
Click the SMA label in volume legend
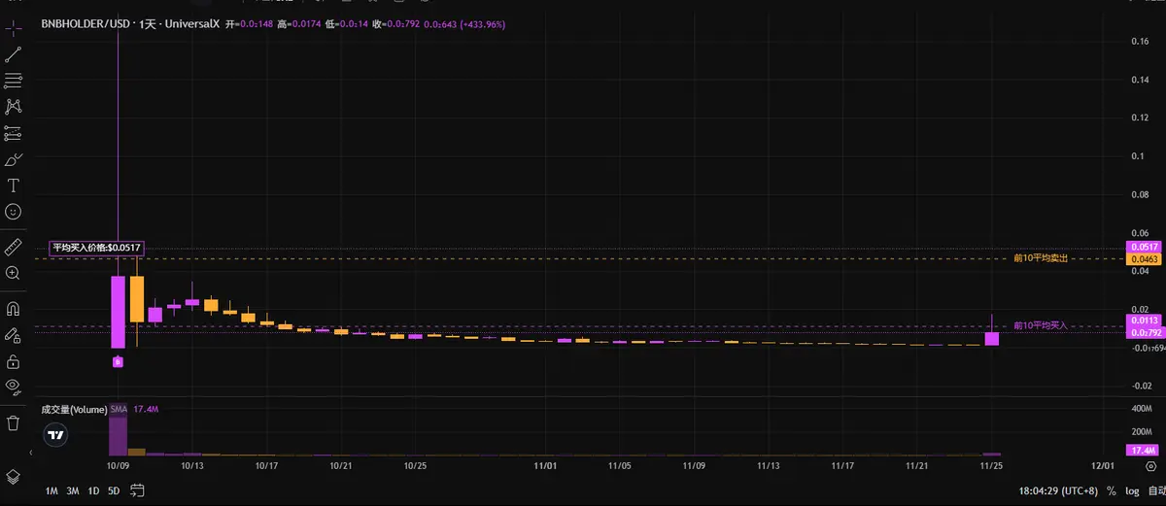119,410
